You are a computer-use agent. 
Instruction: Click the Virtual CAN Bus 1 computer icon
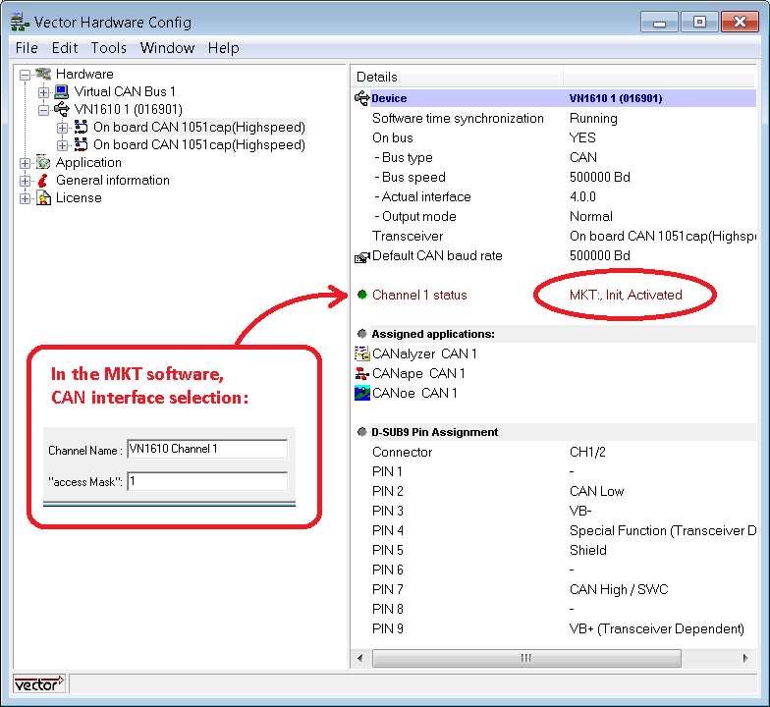coord(61,92)
